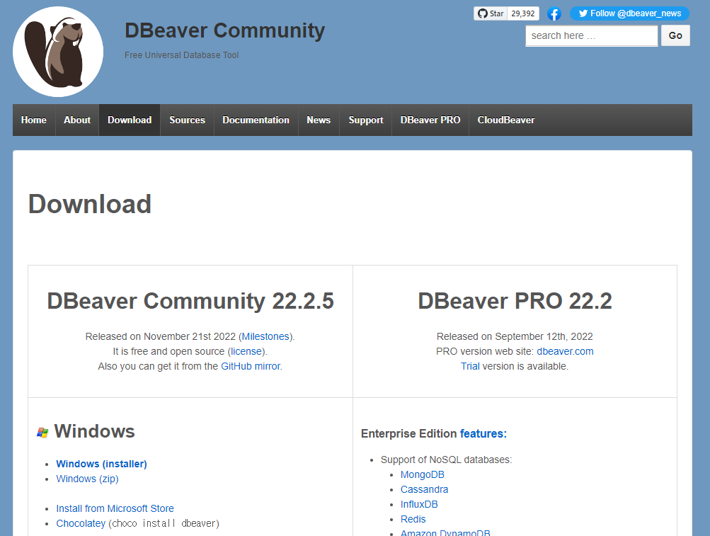Open the DBeaver PRO menu item
The height and width of the screenshot is (536, 710).
[x=430, y=120]
